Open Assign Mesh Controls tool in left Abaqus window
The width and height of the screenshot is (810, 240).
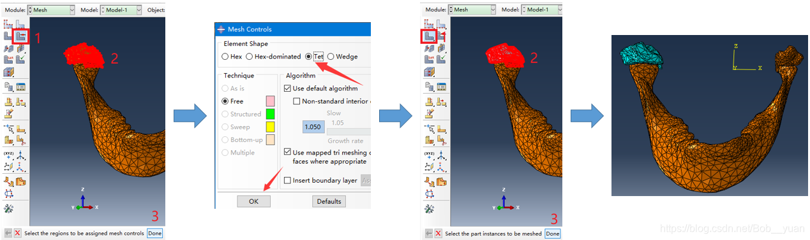[x=21, y=36]
